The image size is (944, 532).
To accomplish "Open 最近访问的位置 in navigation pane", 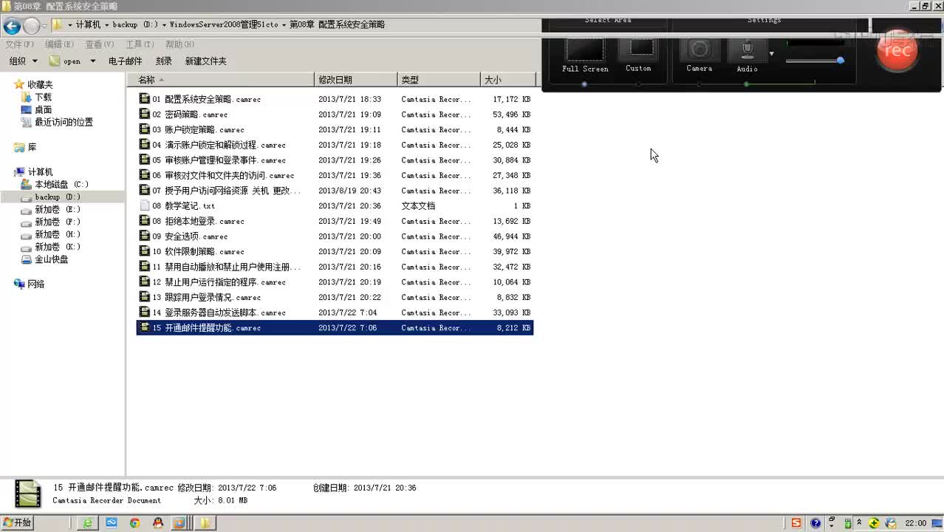I will coord(57,122).
